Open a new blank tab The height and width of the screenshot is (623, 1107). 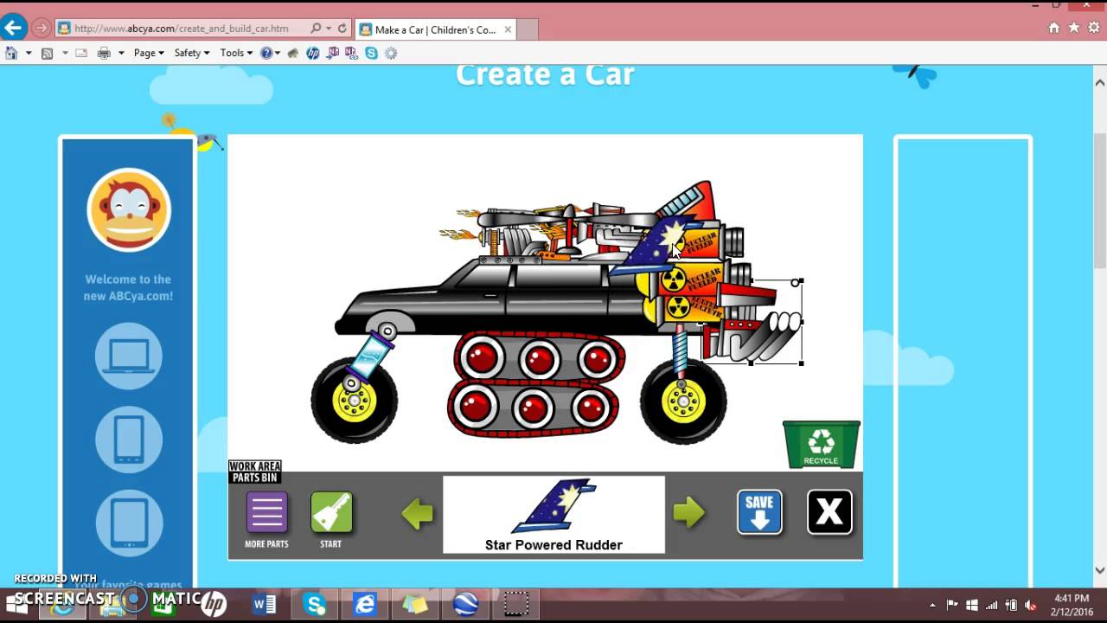528,29
